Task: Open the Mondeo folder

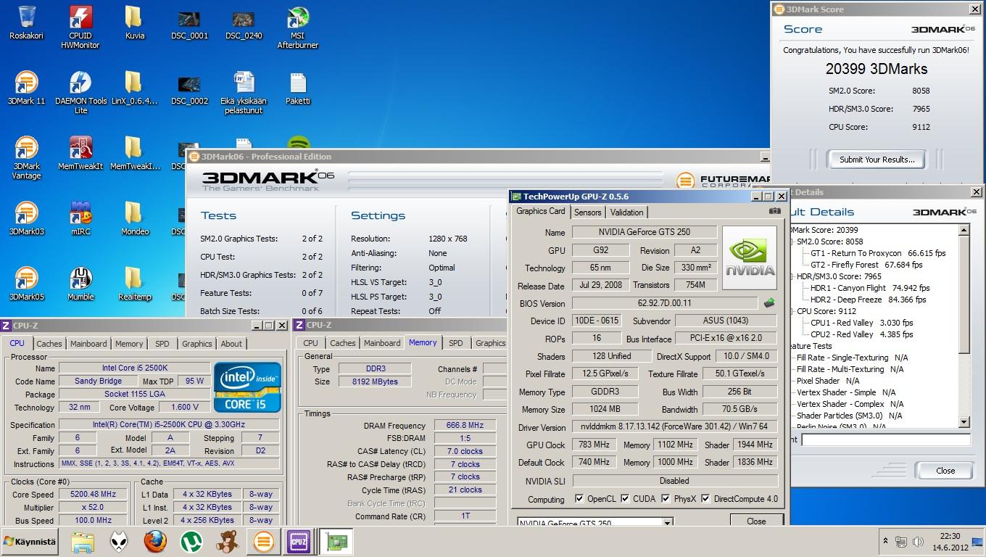Action: pyautogui.click(x=135, y=219)
